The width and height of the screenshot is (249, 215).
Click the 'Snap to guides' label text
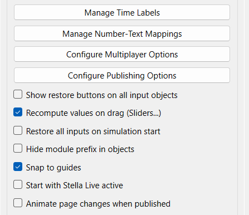[53, 168]
